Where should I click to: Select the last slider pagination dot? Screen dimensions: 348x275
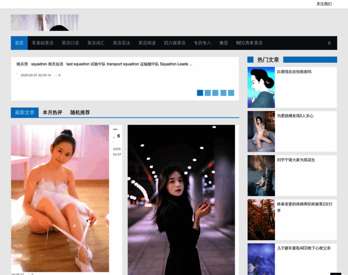tap(231, 93)
